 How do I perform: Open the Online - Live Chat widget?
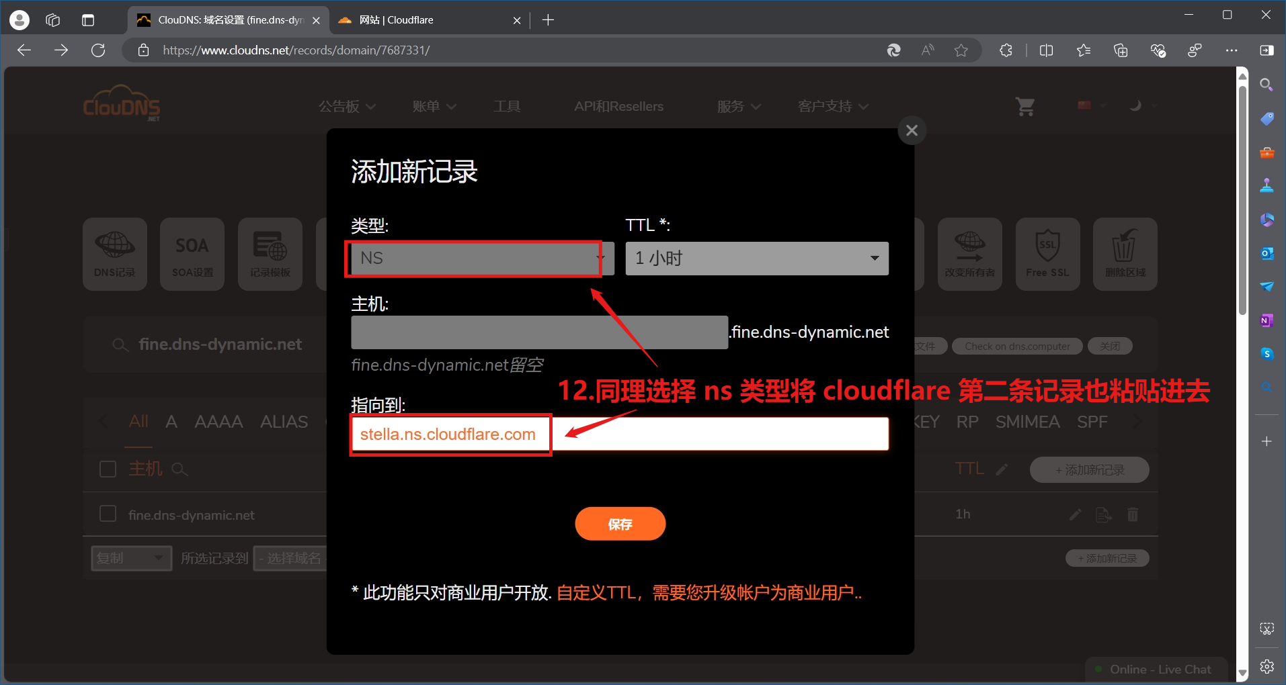tap(1156, 670)
